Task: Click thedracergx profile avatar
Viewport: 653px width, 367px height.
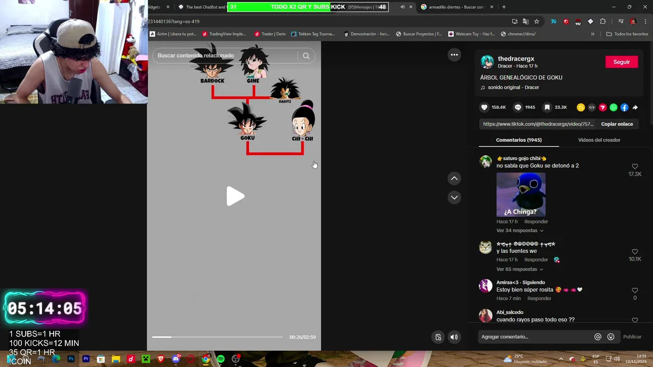Action: pos(487,62)
